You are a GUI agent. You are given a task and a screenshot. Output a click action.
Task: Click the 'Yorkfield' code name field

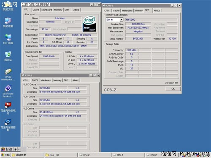(50, 22)
